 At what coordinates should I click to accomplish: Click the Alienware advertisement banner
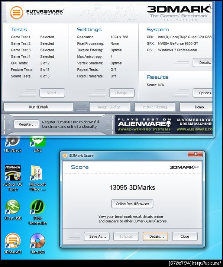pos(164,125)
